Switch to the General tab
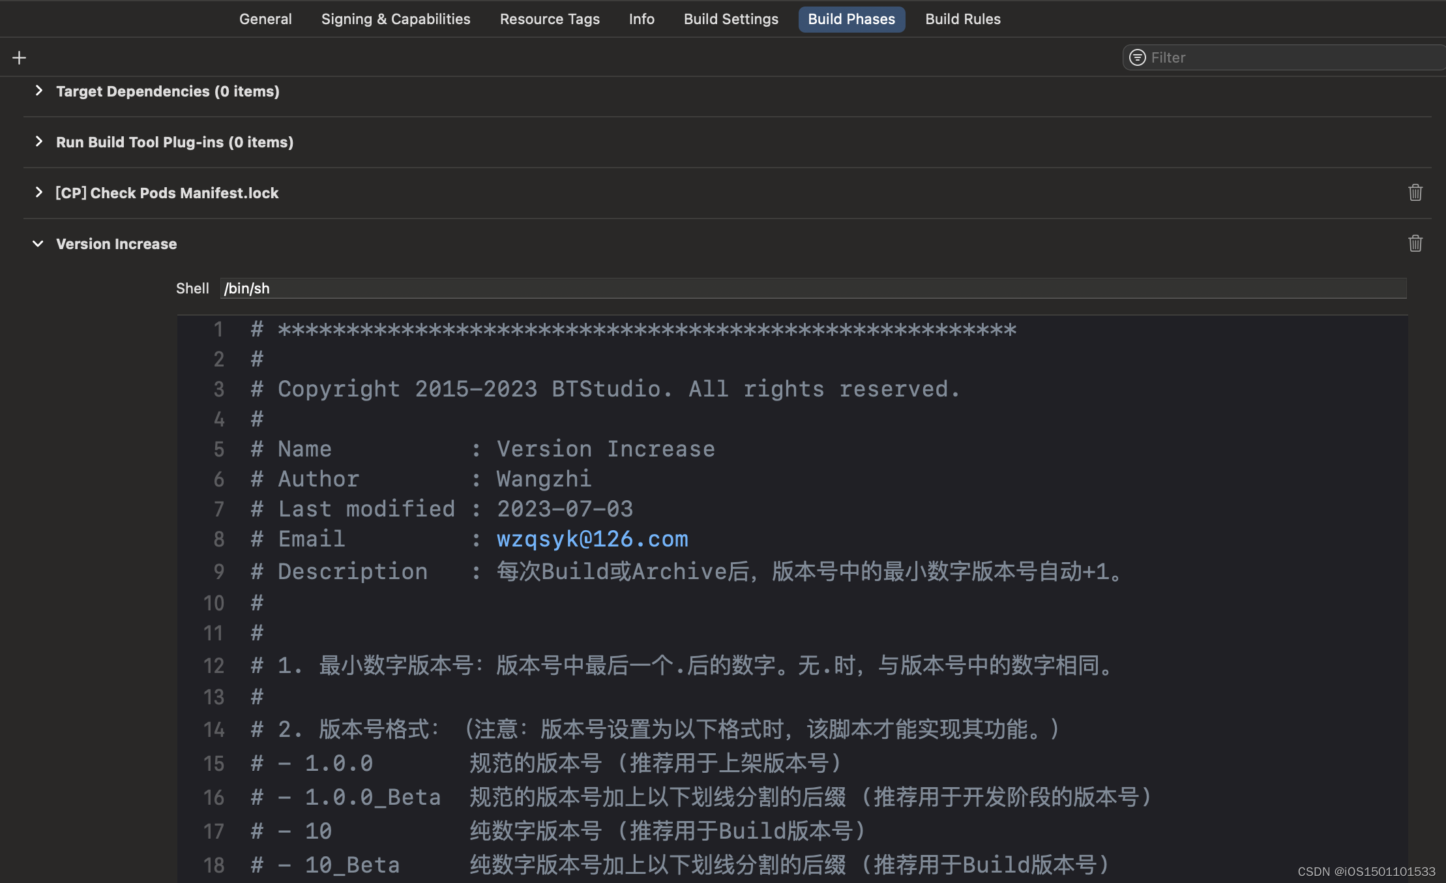The image size is (1446, 883). (x=265, y=20)
